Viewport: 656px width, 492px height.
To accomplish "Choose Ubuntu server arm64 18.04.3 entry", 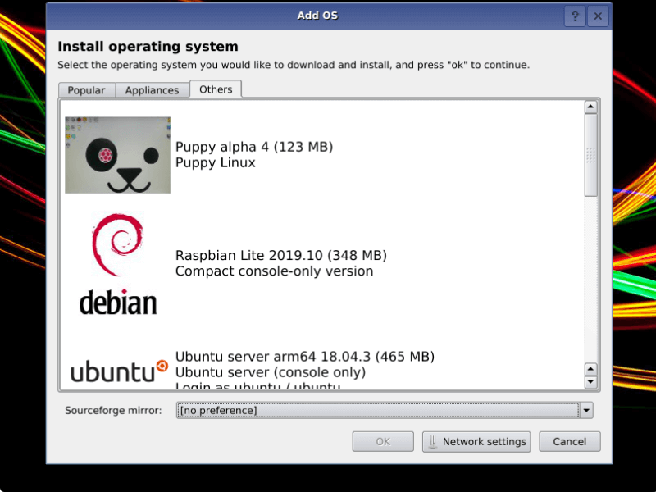I will click(x=305, y=357).
